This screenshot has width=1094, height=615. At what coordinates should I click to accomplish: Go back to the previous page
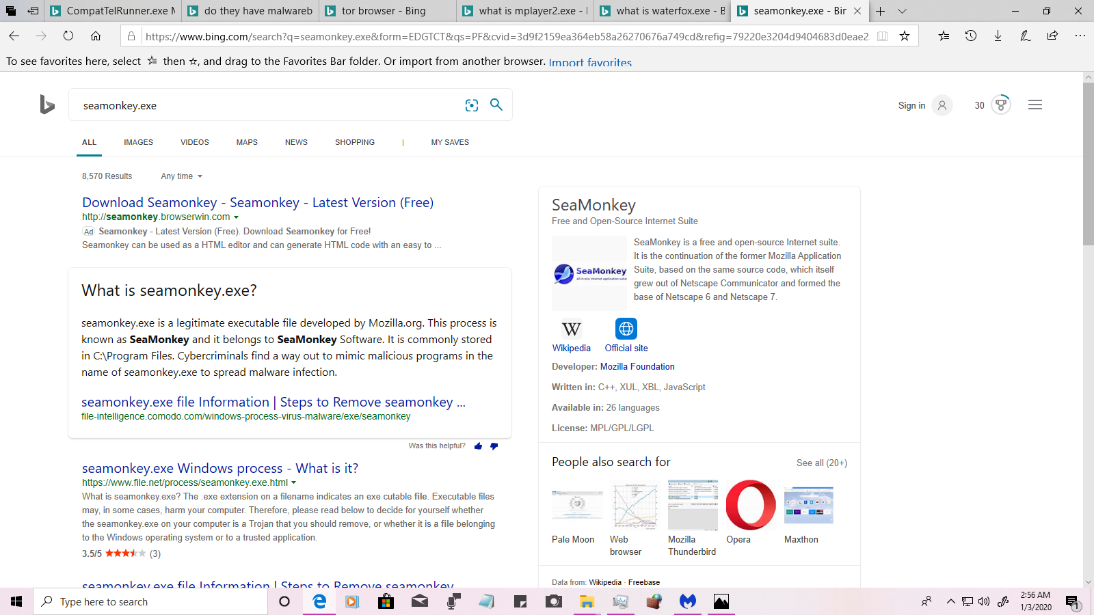click(x=14, y=36)
